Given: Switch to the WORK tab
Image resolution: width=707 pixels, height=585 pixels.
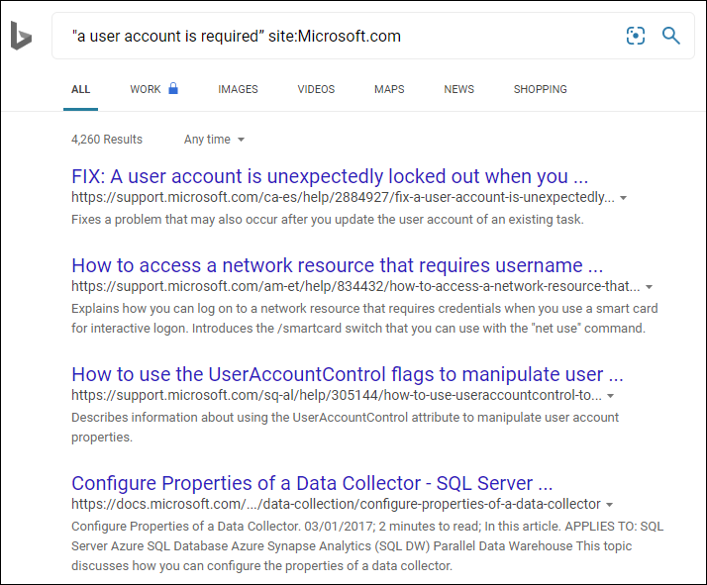Looking at the screenshot, I should pyautogui.click(x=146, y=89).
